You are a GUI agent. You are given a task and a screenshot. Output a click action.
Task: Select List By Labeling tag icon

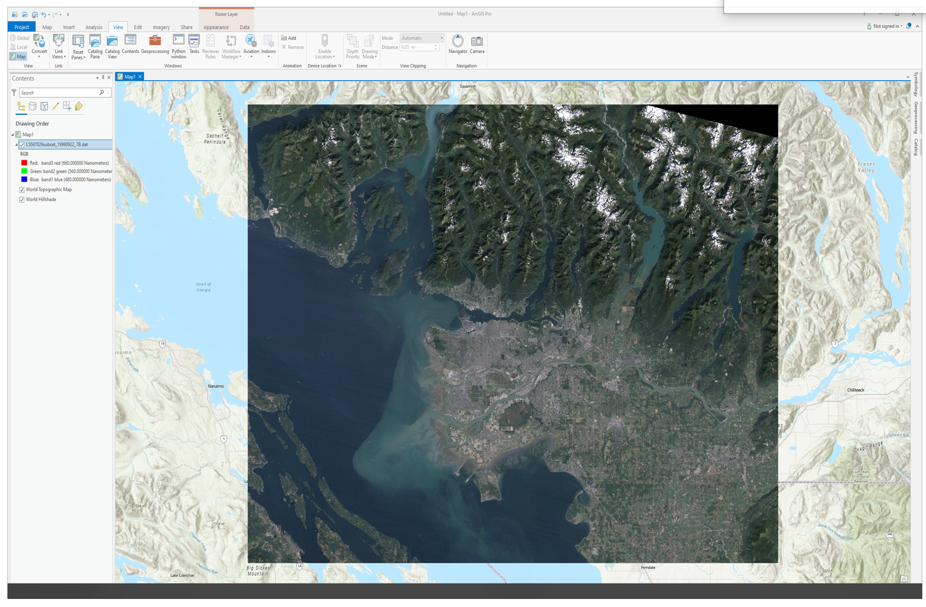[x=78, y=107]
